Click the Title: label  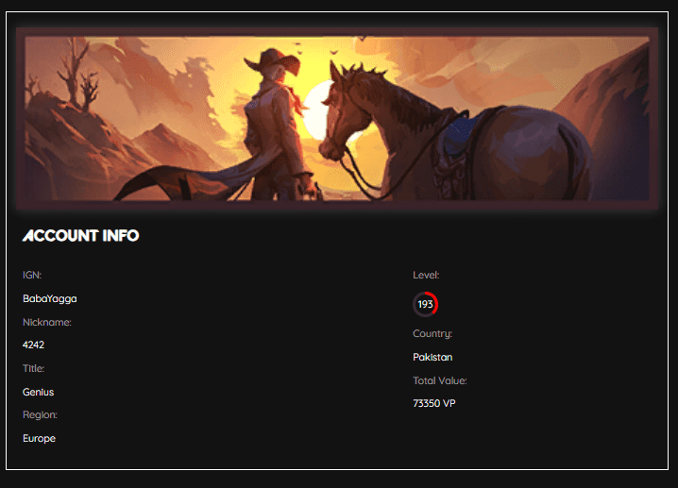point(33,368)
